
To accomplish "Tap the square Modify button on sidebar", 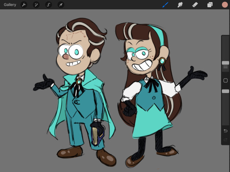I will point(225,80).
